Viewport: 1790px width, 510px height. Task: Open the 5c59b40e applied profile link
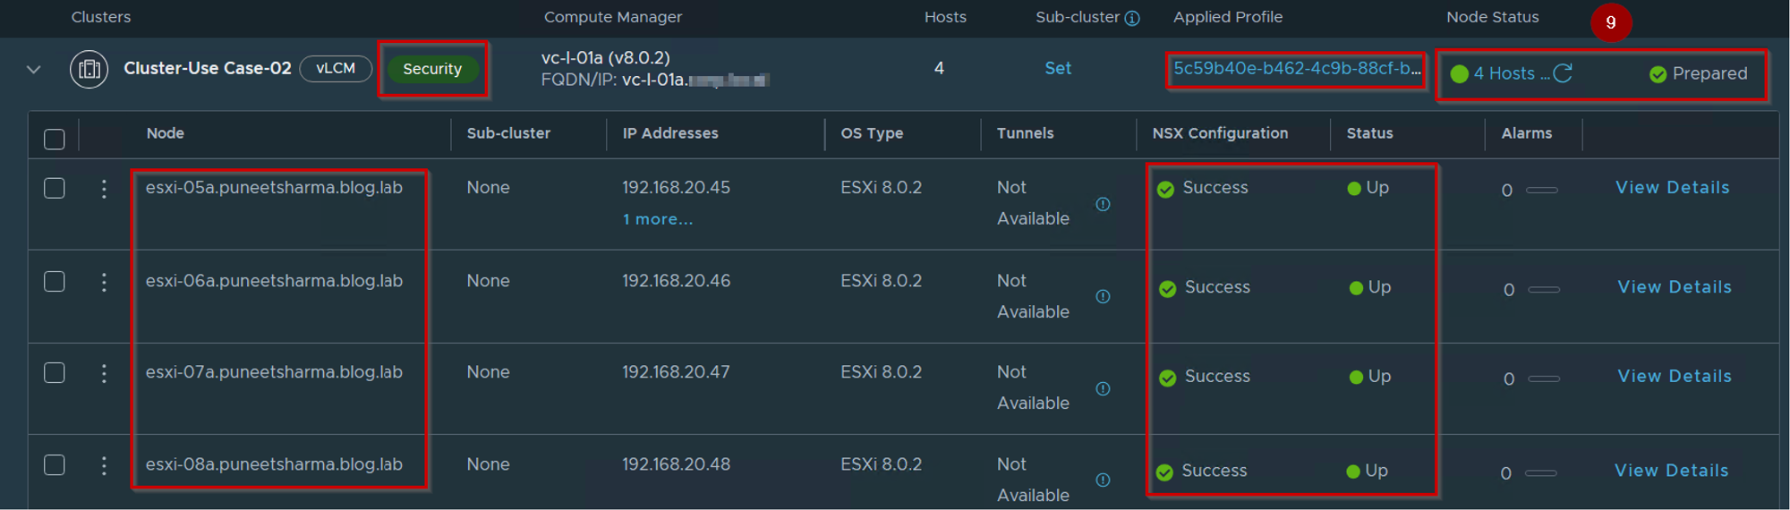pyautogui.click(x=1296, y=69)
